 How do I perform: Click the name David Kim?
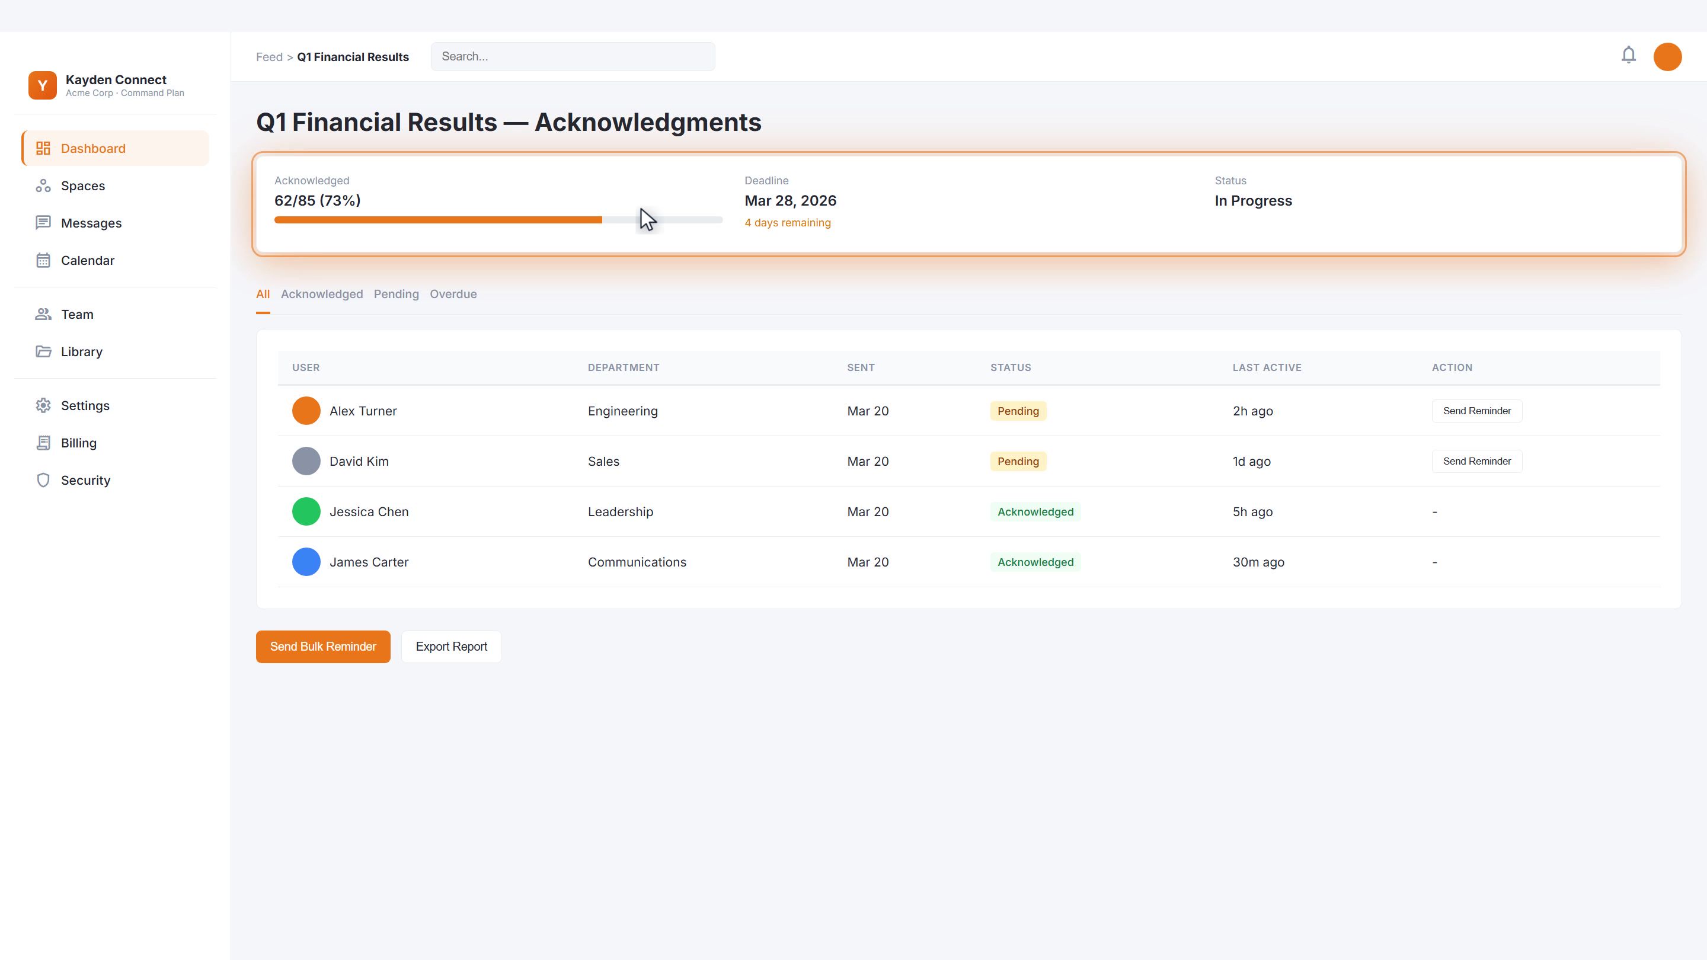(359, 461)
